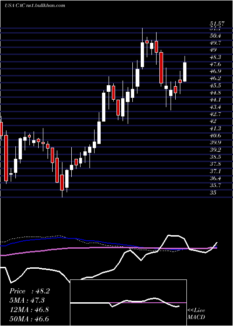Click the 47.6 price axis label

[215, 64]
